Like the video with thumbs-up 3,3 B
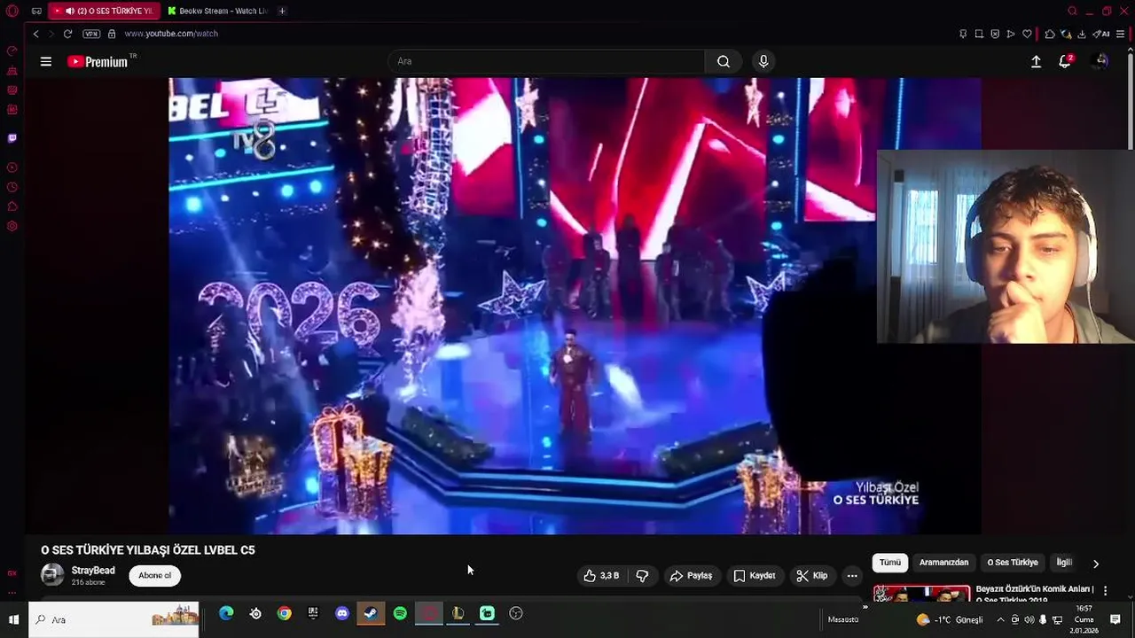 602,576
